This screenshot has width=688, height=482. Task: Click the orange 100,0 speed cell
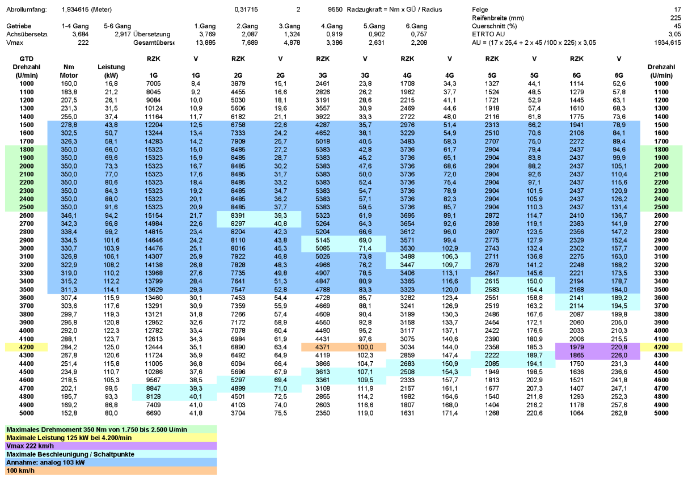[x=365, y=346]
